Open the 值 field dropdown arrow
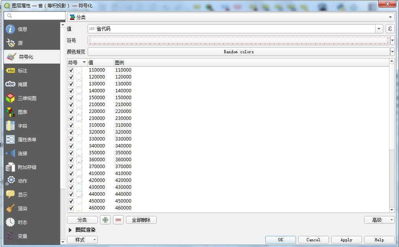Viewport: 399px width, 247px height. [379, 29]
